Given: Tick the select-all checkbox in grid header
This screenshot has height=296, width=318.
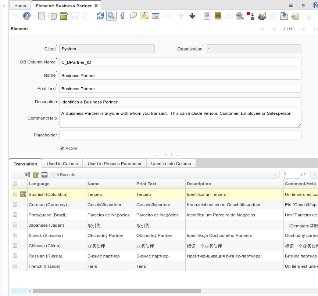Looking at the screenshot, I should (15, 184).
